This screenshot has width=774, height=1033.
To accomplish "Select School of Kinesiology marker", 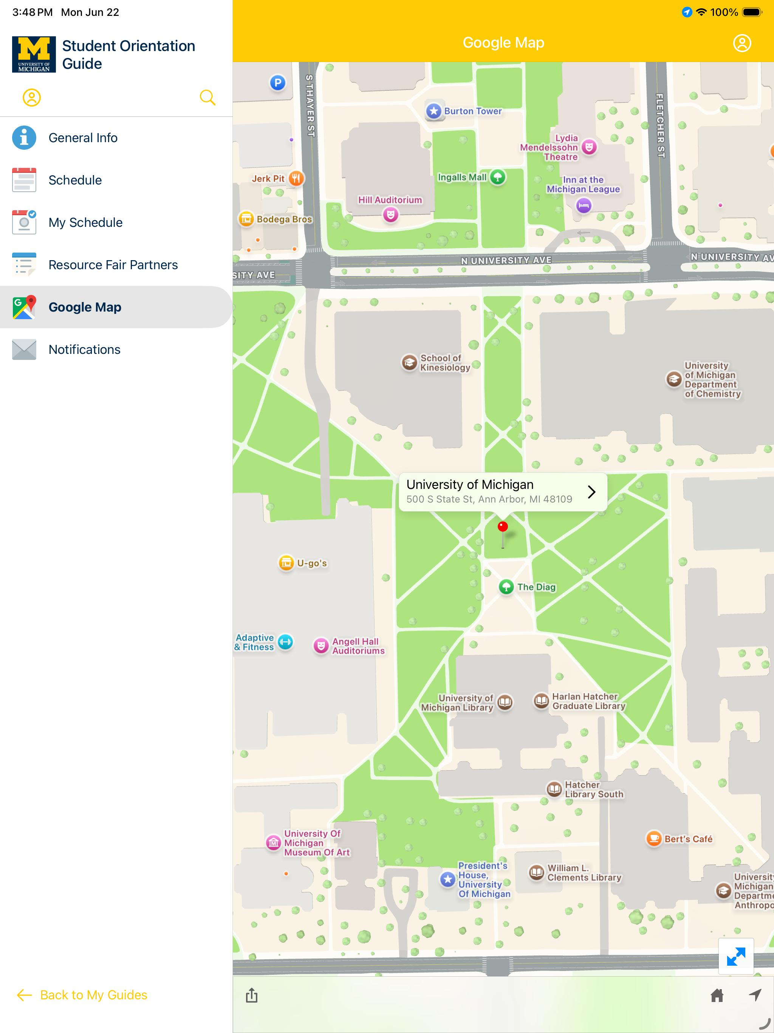I will coord(409,362).
